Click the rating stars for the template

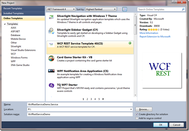[x=154, y=29]
